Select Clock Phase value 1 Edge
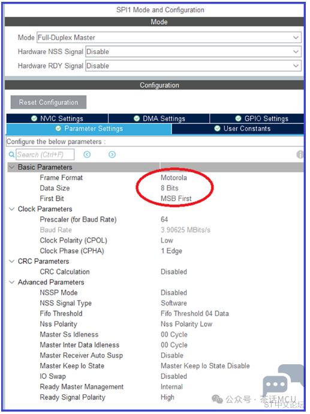This screenshot has width=310, height=414. coord(171,251)
